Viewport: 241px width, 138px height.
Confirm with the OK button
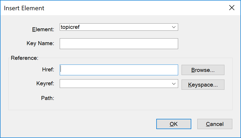[174, 124]
